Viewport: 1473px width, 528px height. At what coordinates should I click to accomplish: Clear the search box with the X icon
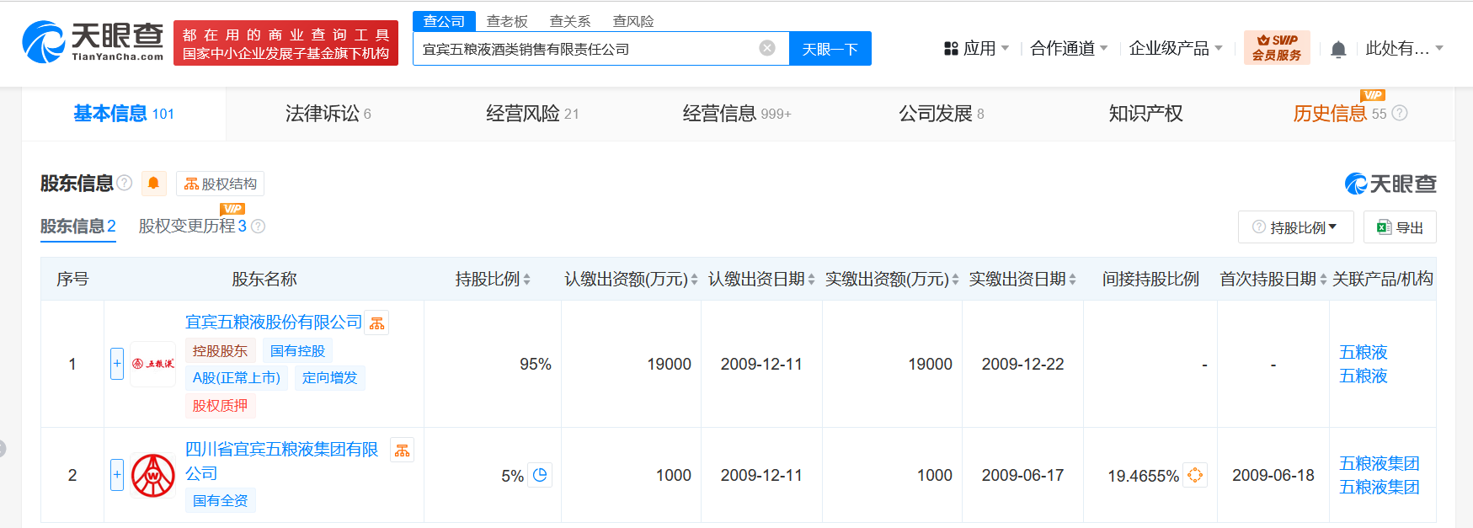(767, 48)
